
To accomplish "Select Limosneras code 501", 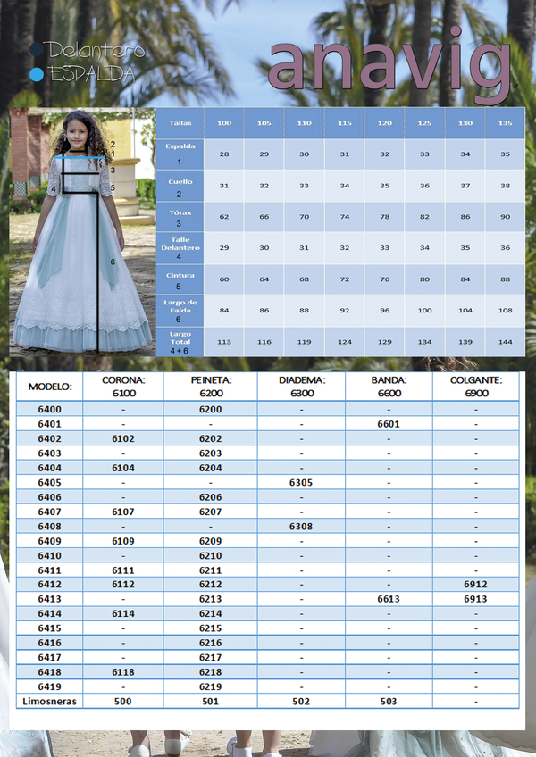I will [x=210, y=701].
